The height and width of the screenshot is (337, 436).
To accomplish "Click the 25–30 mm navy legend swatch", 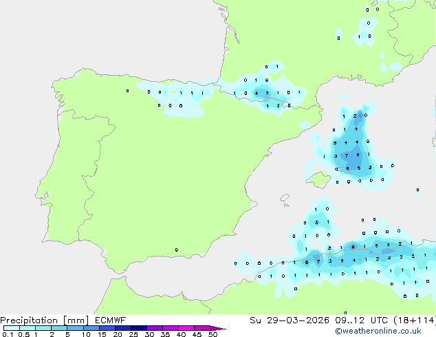I will pyautogui.click(x=139, y=328).
